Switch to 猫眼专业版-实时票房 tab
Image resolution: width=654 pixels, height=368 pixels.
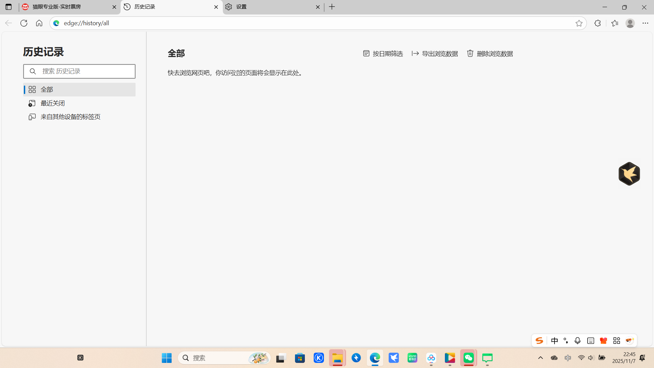pyautogui.click(x=69, y=7)
